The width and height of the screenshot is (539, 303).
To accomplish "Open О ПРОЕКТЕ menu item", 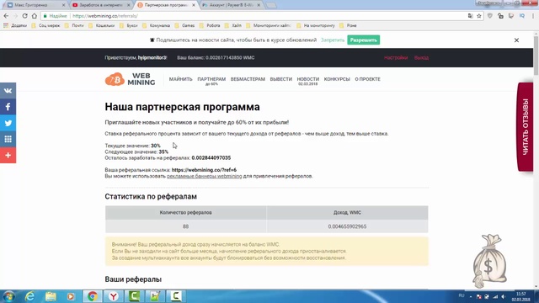I will click(x=367, y=79).
